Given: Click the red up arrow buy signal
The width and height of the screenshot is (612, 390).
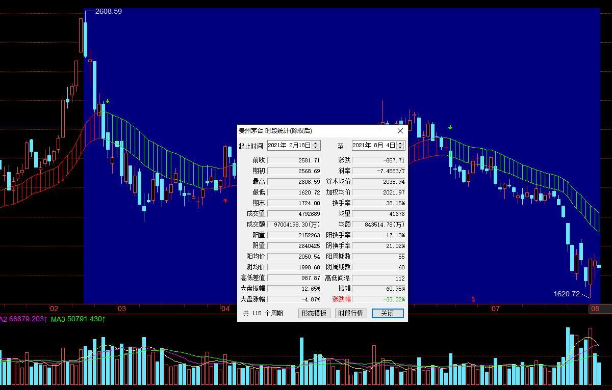Looking at the screenshot, I should [x=225, y=201].
